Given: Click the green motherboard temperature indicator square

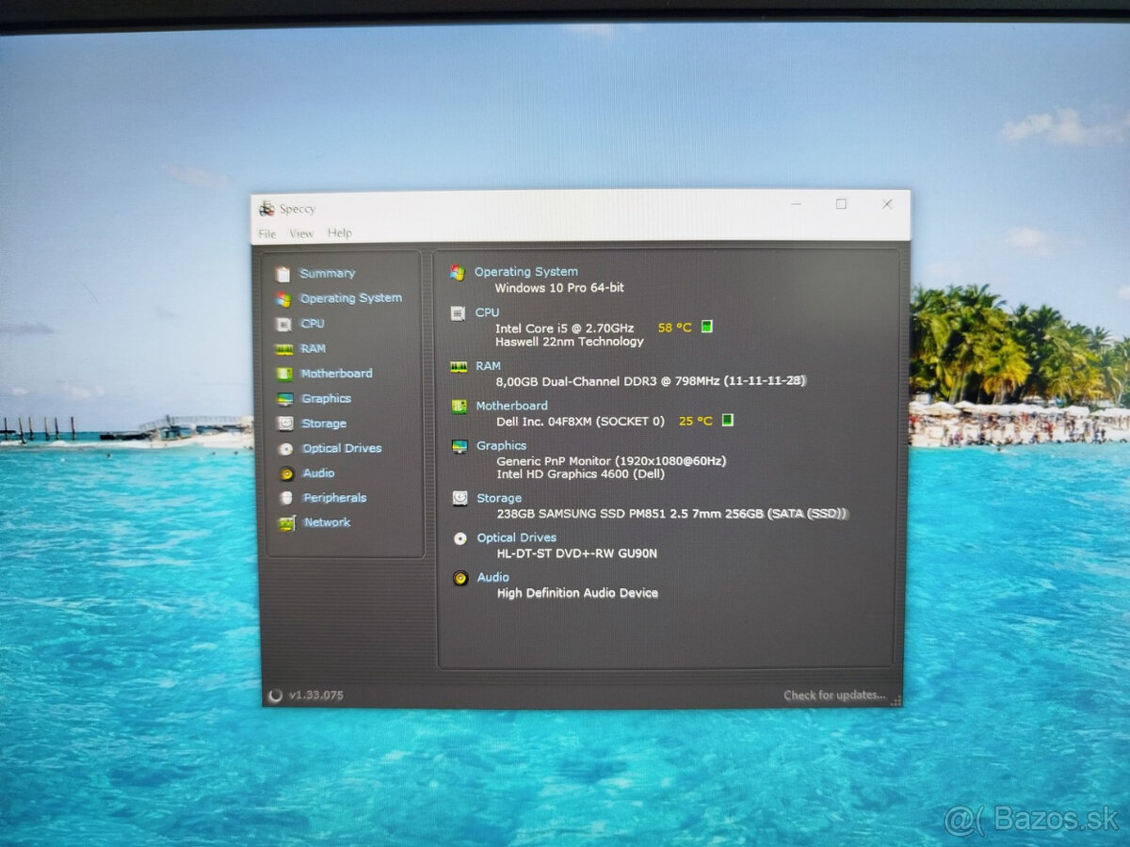Looking at the screenshot, I should tap(728, 420).
